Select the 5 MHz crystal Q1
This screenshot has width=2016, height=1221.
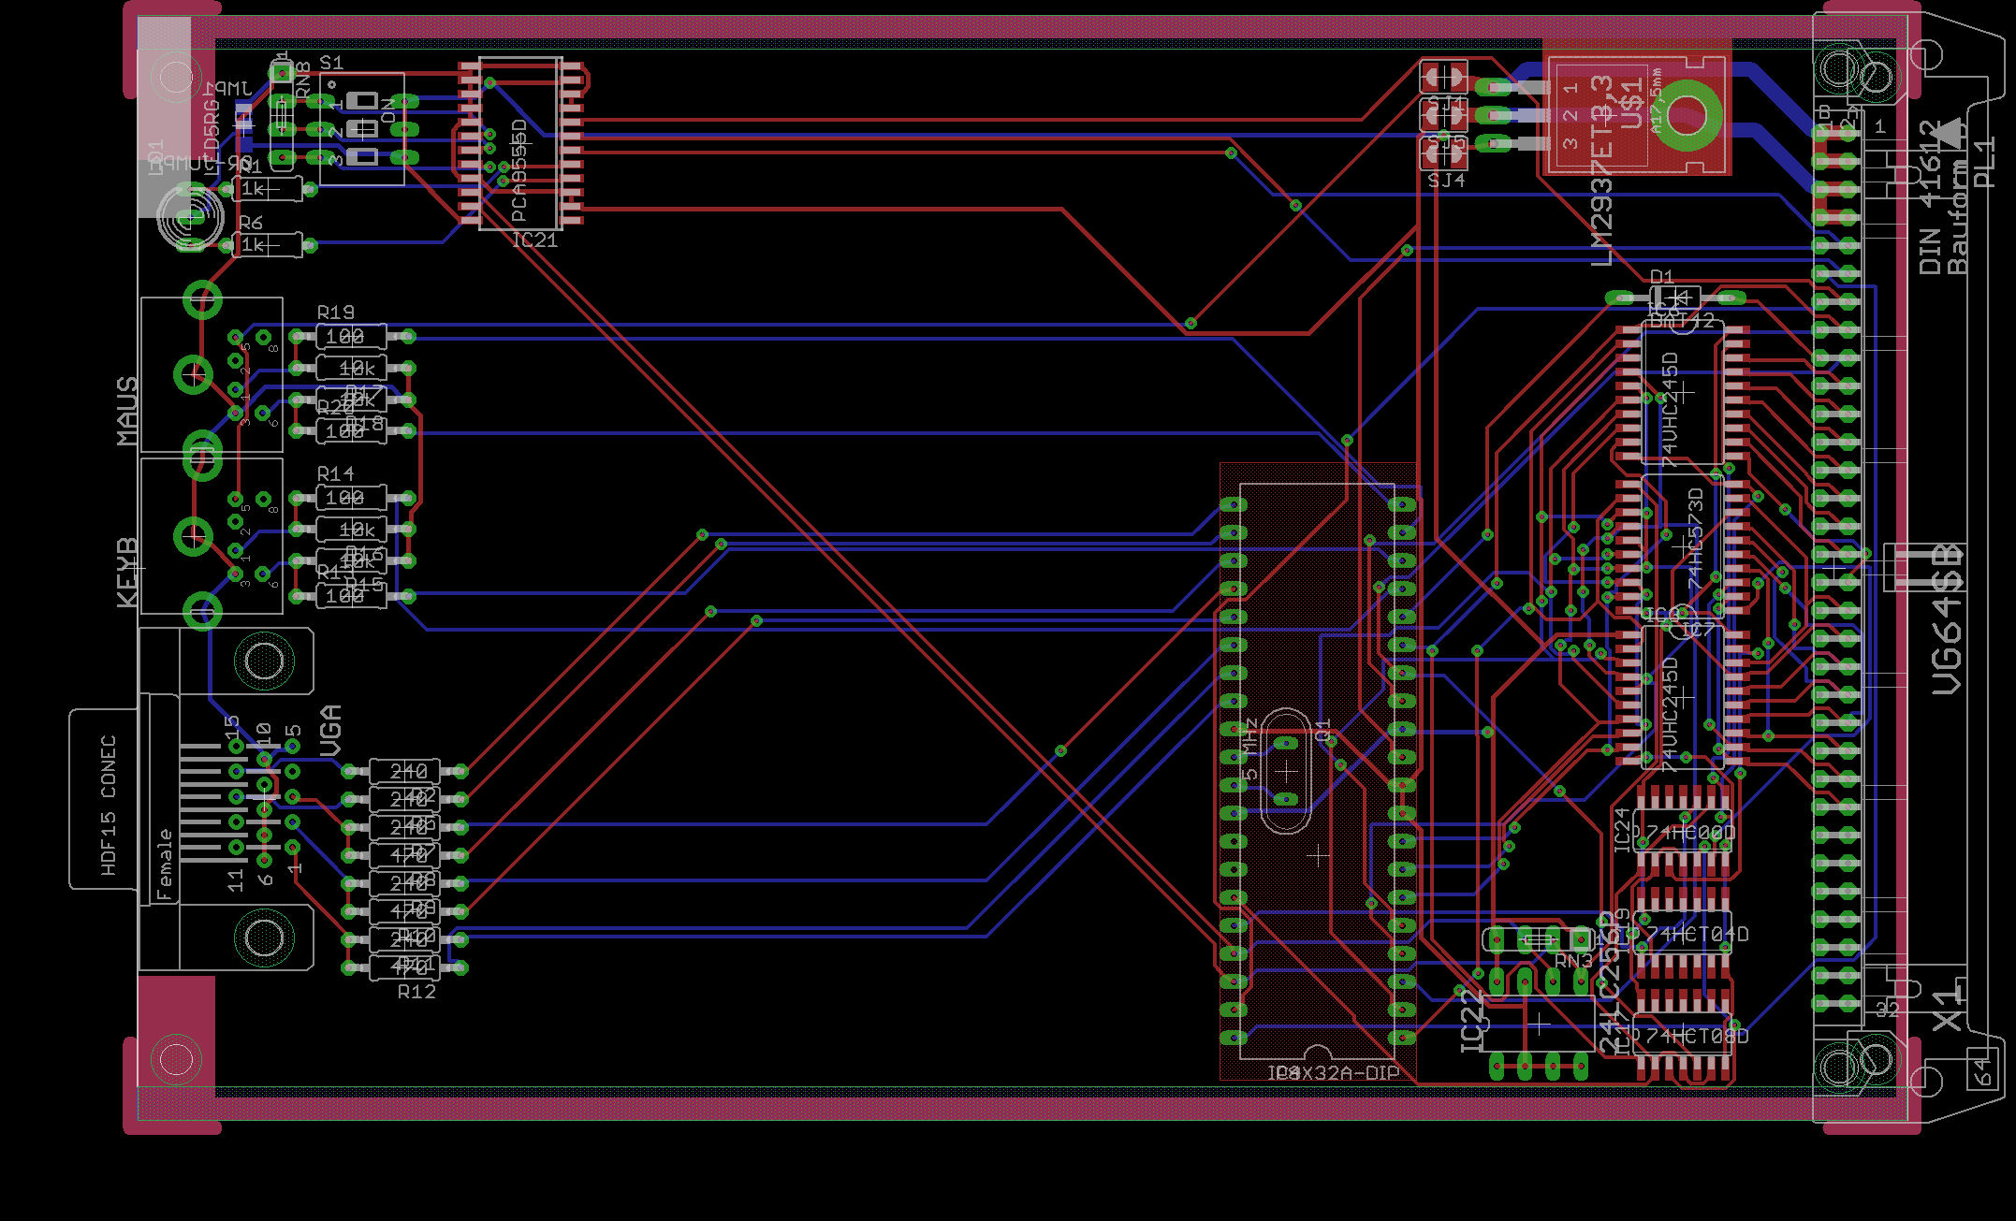coord(1286,772)
